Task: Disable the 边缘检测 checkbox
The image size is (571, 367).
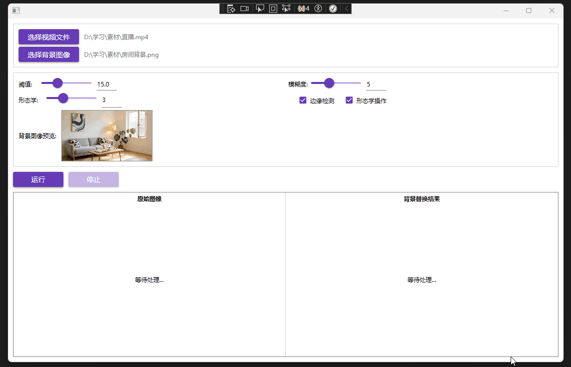Action: pyautogui.click(x=303, y=100)
